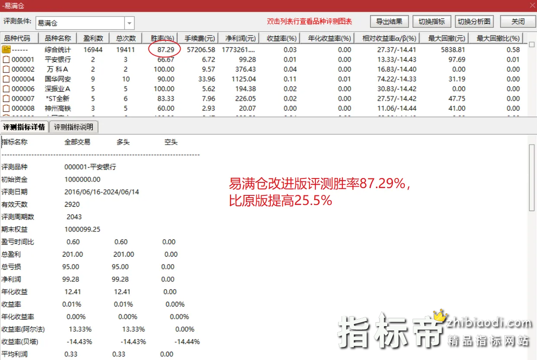Click the 切换分析图 button
Viewport: 537px width, 360px height.
474,21
